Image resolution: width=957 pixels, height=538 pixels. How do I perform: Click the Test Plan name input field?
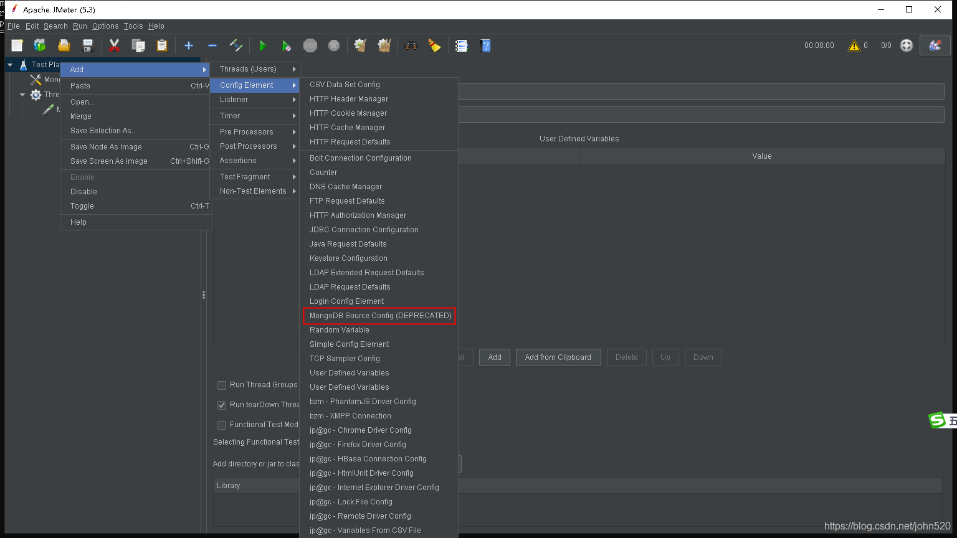coord(701,92)
